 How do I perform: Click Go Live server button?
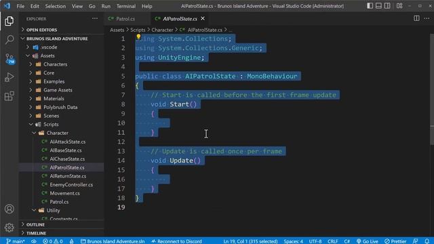[x=367, y=241]
